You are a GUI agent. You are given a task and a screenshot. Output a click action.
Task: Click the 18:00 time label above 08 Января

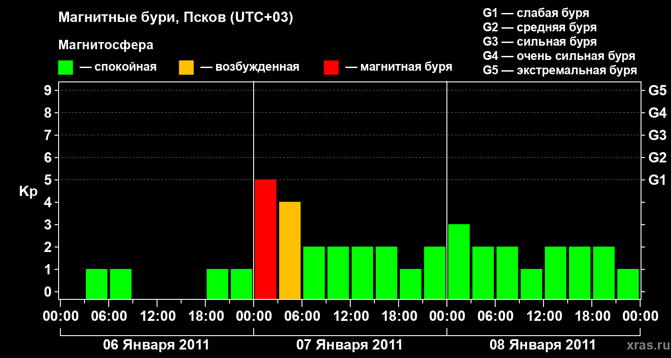pos(592,316)
